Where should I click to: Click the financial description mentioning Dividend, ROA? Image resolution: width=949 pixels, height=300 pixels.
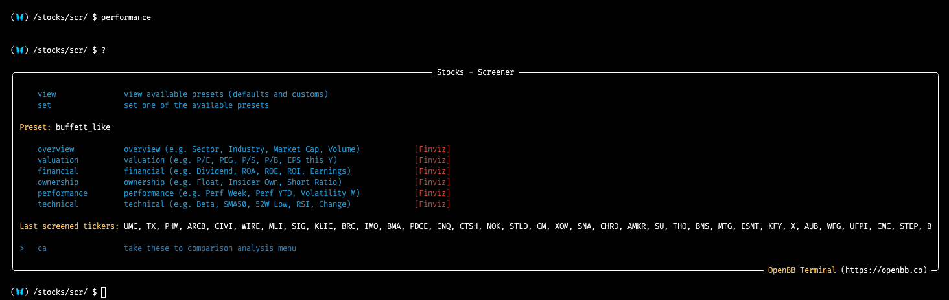click(237, 171)
